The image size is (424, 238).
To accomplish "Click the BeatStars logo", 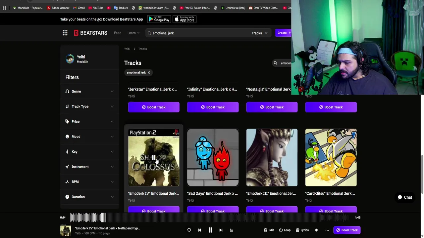I will 90,33.
